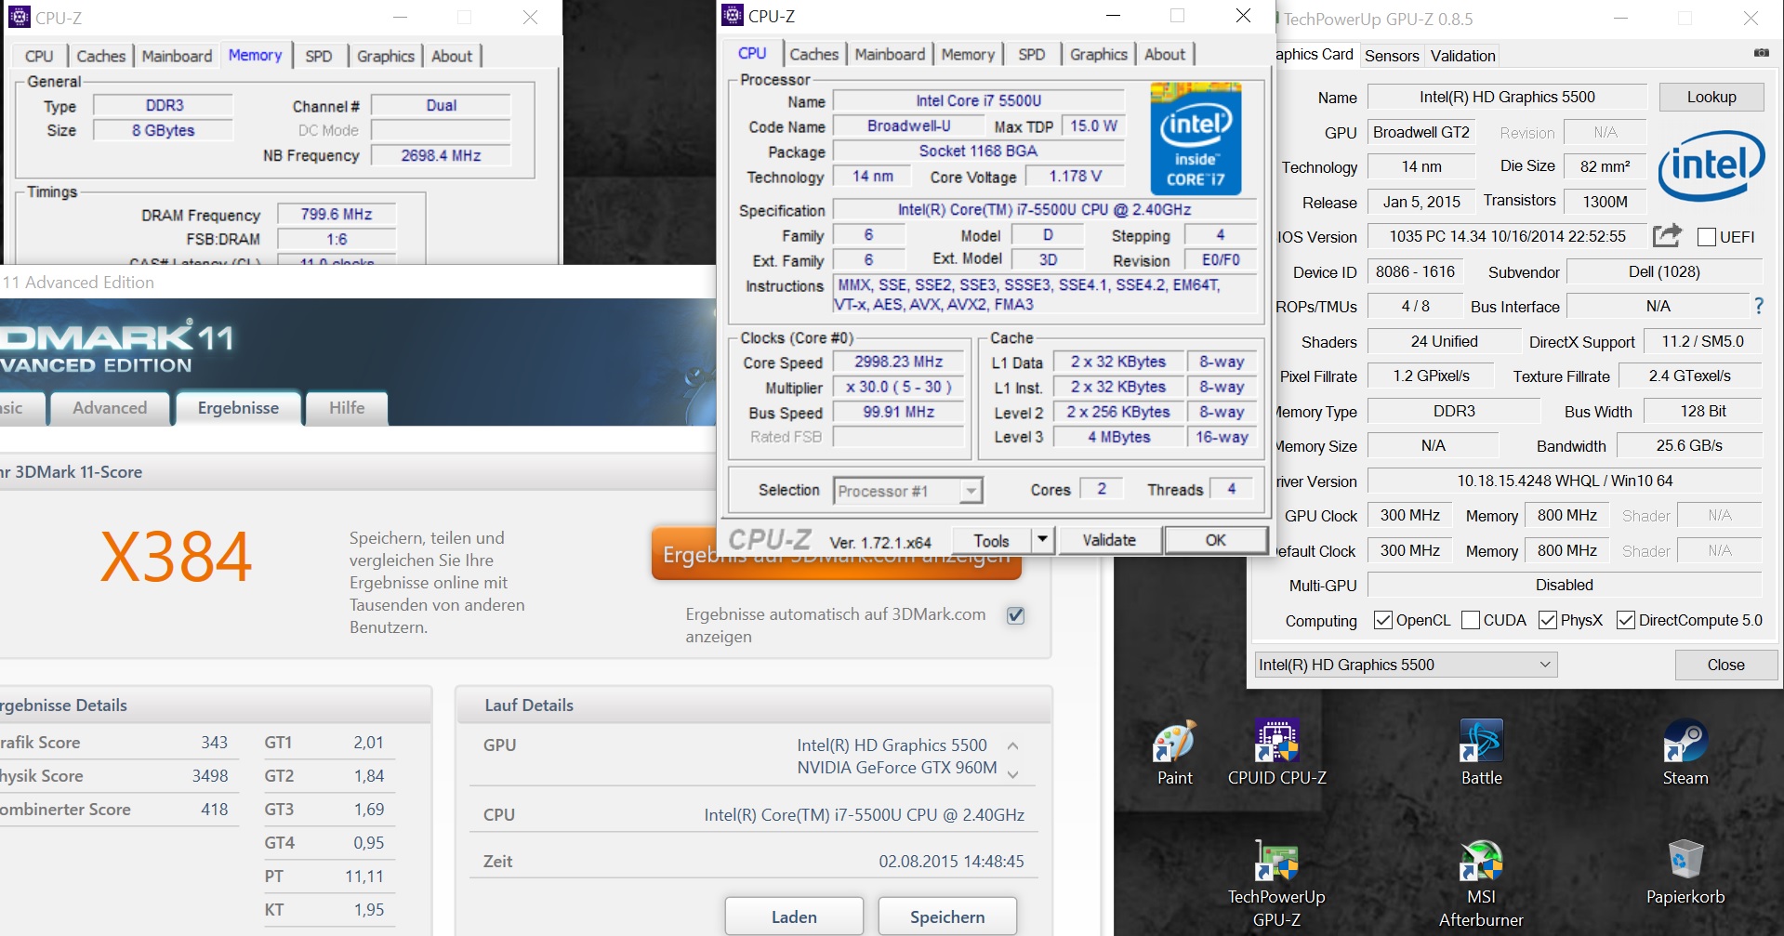Click Core Speed value 2998.23 MHz
The height and width of the screenshot is (936, 1784).
pyautogui.click(x=898, y=362)
